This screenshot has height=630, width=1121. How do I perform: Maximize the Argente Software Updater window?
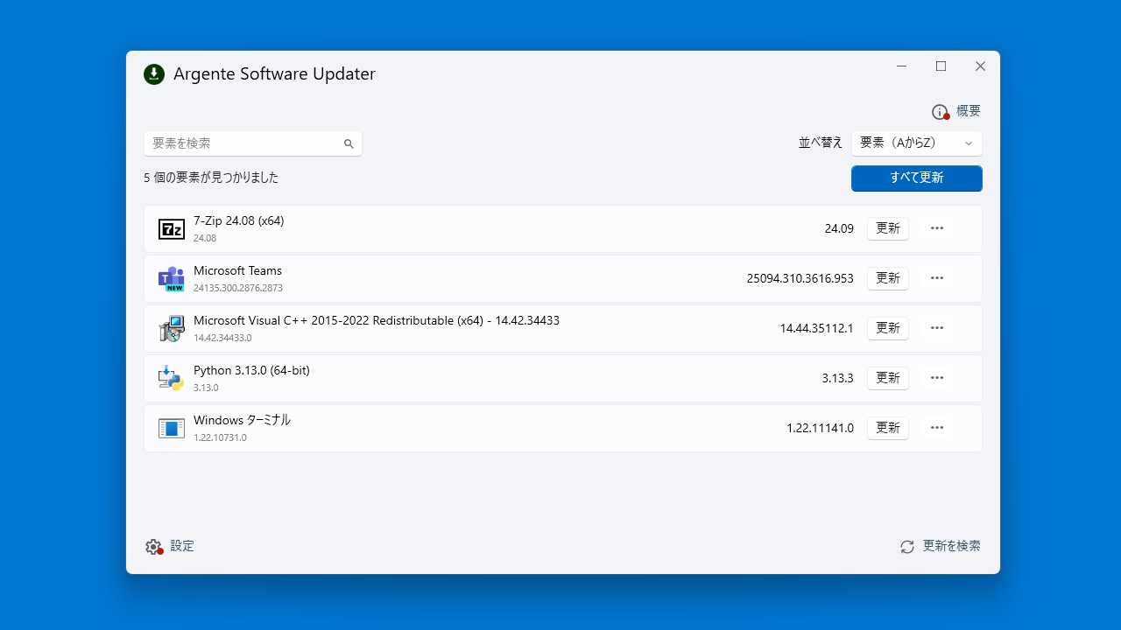pos(941,66)
